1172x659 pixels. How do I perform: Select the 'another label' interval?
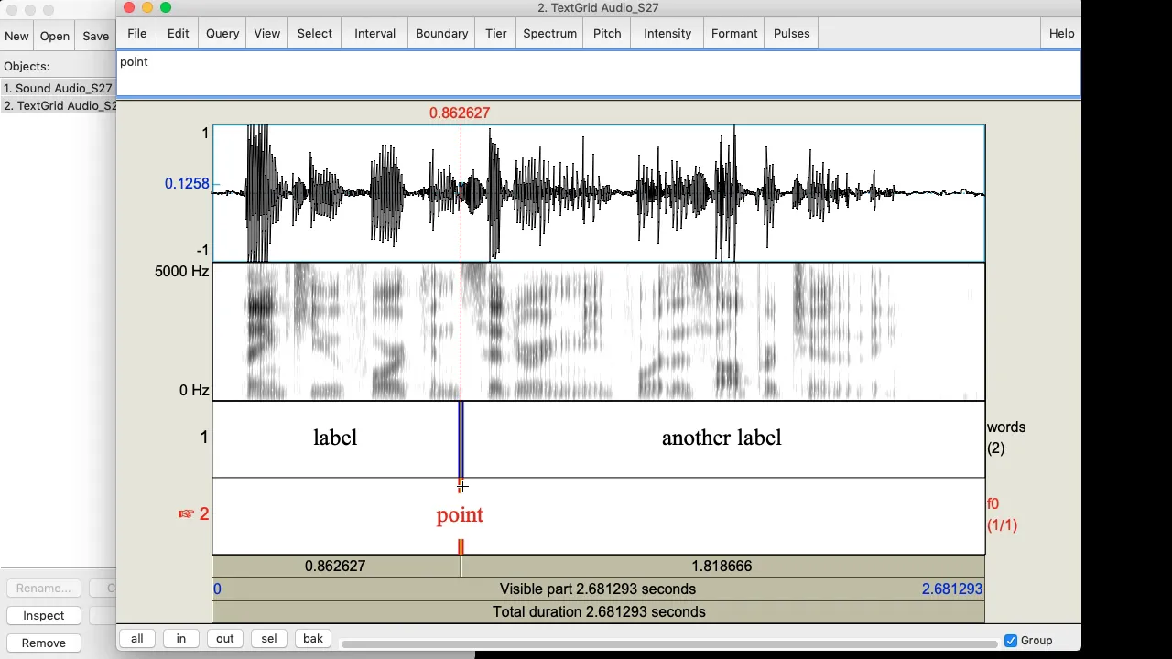tap(722, 438)
